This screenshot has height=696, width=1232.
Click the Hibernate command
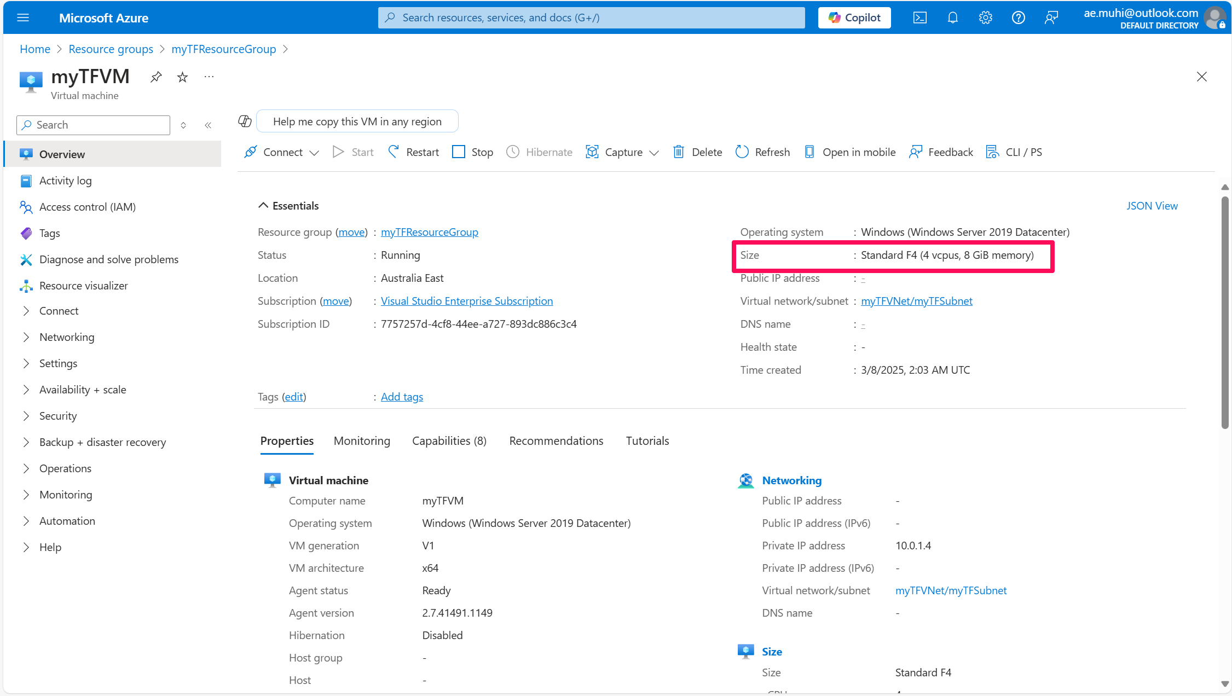point(539,152)
